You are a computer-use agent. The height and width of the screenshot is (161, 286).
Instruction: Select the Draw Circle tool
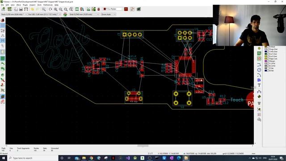click(259, 70)
